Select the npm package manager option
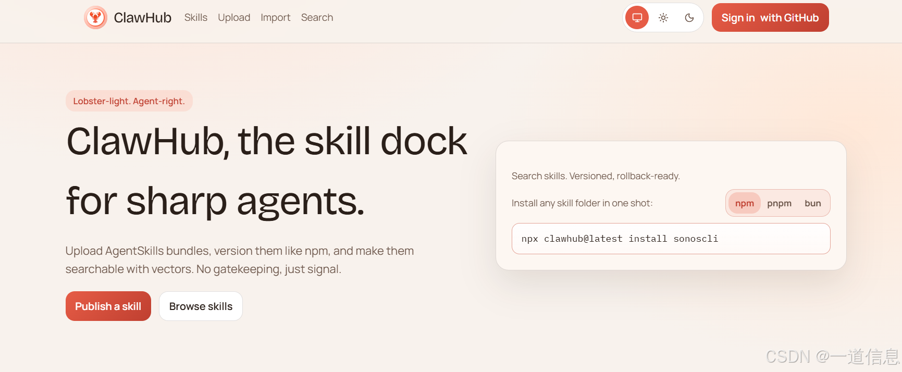 745,203
